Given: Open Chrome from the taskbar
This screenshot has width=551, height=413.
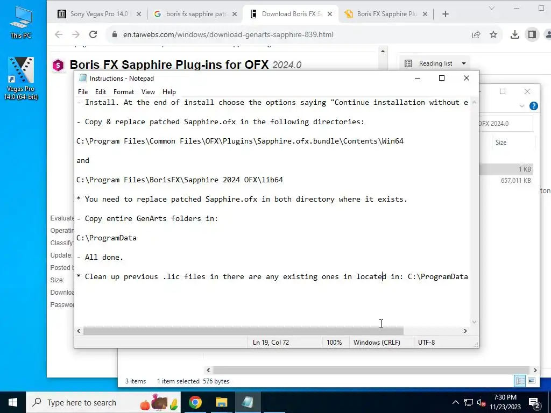Looking at the screenshot, I should 195,402.
